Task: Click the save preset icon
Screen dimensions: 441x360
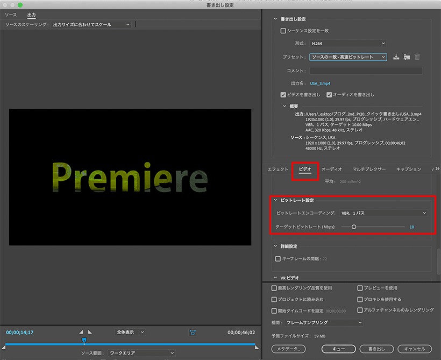Action: 396,57
